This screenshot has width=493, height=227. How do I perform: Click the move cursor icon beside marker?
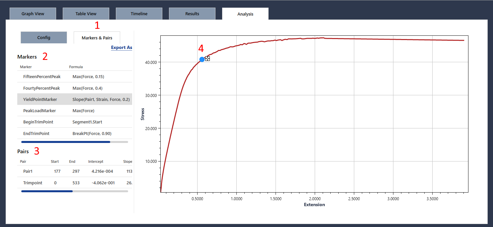point(207,59)
